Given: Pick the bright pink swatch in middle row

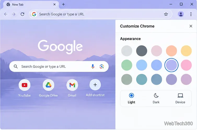Looking at the screenshot, I should (x=186, y=65).
